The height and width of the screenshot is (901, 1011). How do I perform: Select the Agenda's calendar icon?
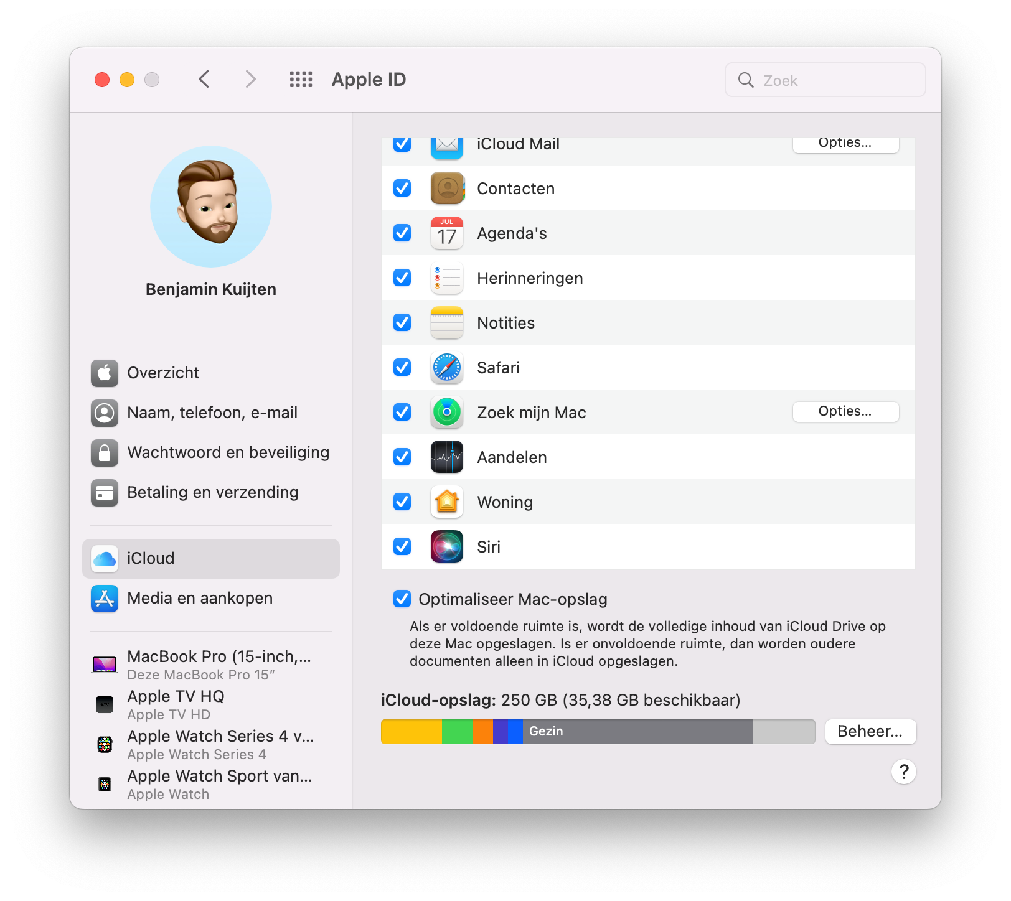447,233
